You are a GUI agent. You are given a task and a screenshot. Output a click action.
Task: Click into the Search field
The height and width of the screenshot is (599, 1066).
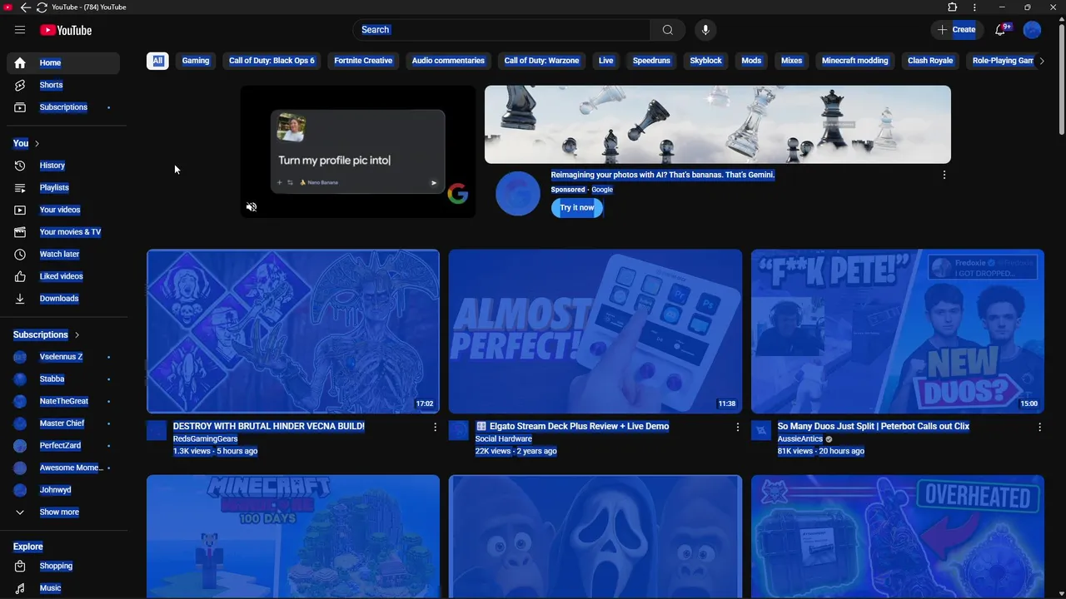coord(502,30)
